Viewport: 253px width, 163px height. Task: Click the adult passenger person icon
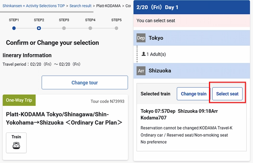coord(144,54)
